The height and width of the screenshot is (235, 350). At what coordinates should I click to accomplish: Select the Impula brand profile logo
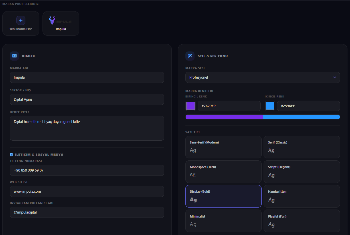pos(60,21)
